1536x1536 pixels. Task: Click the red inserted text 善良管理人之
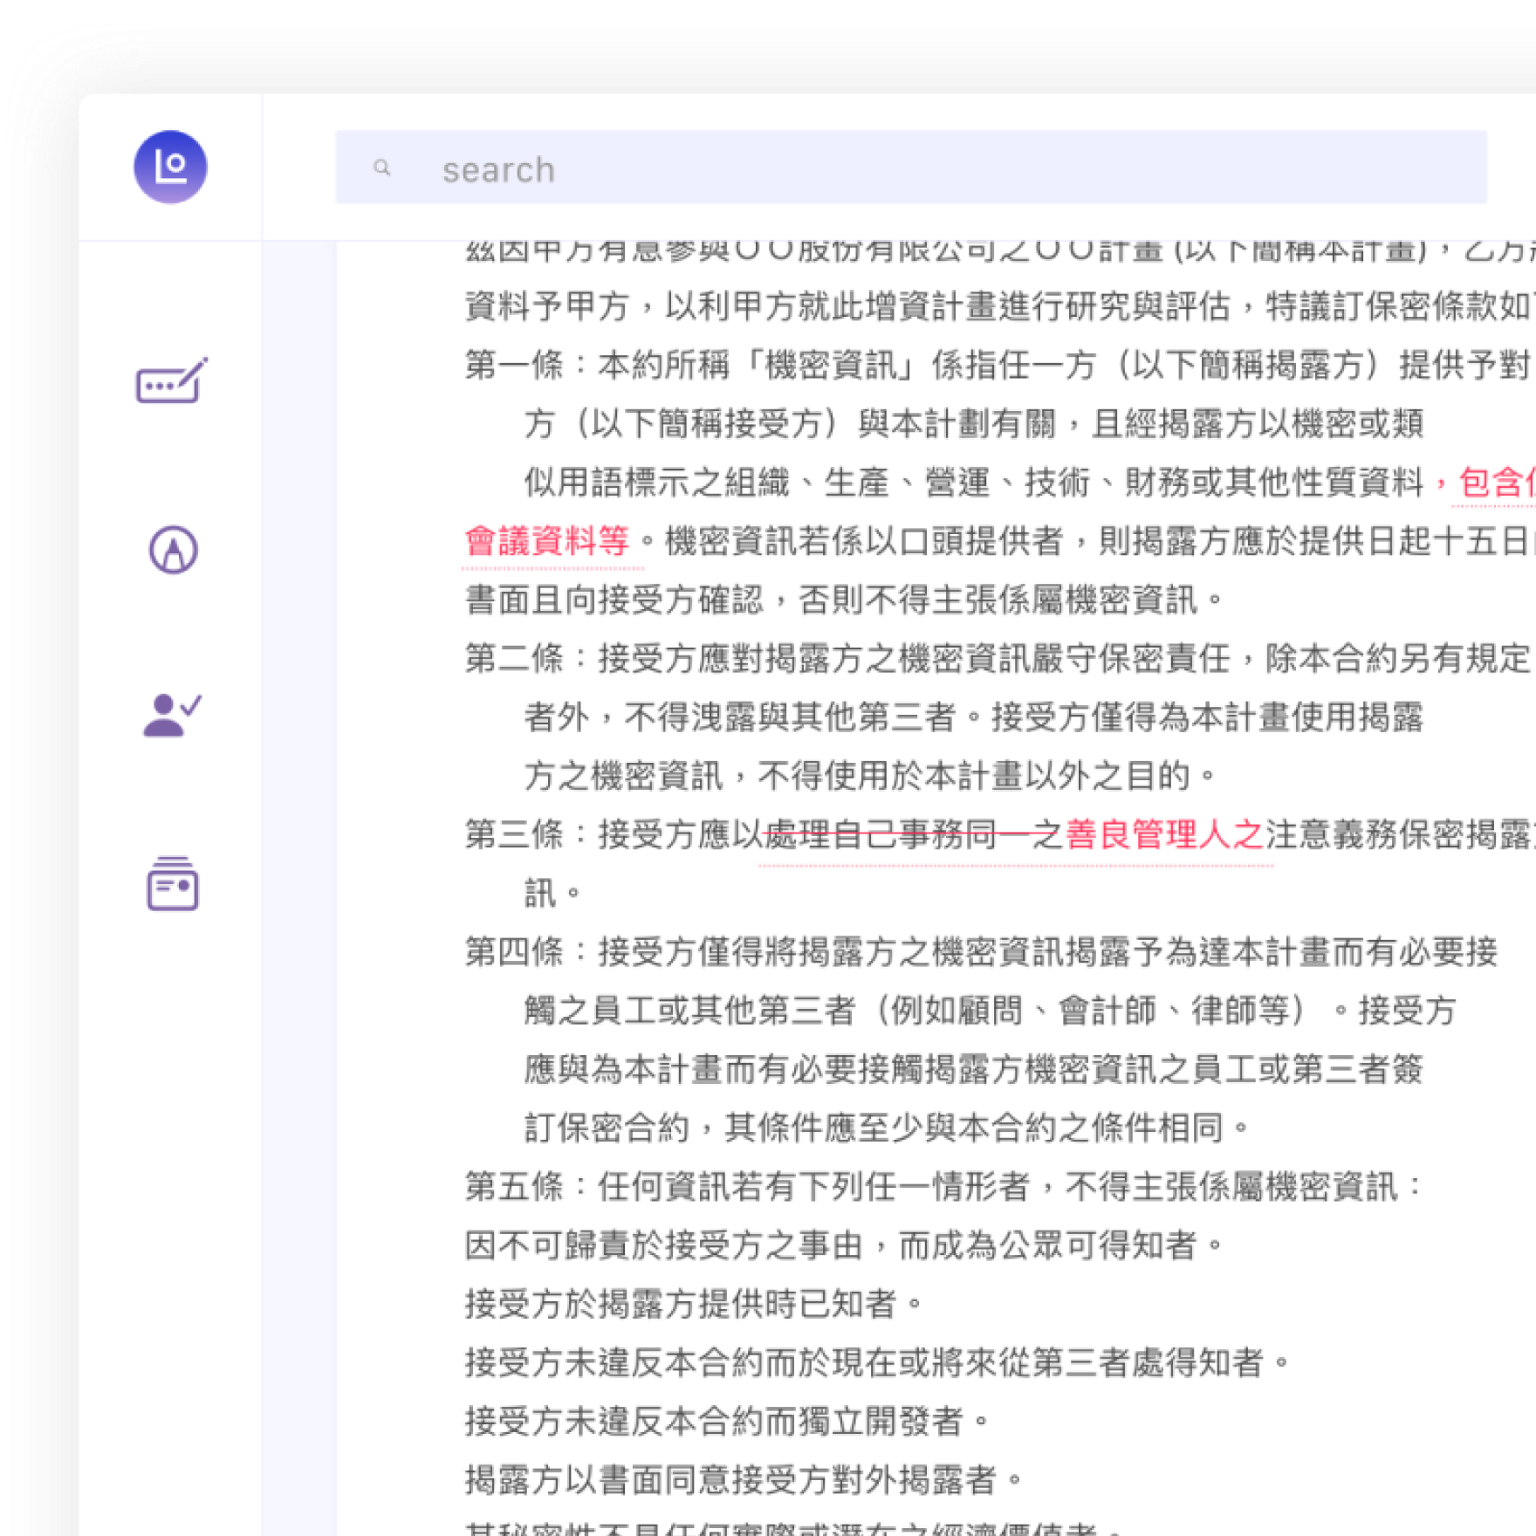1164,834
